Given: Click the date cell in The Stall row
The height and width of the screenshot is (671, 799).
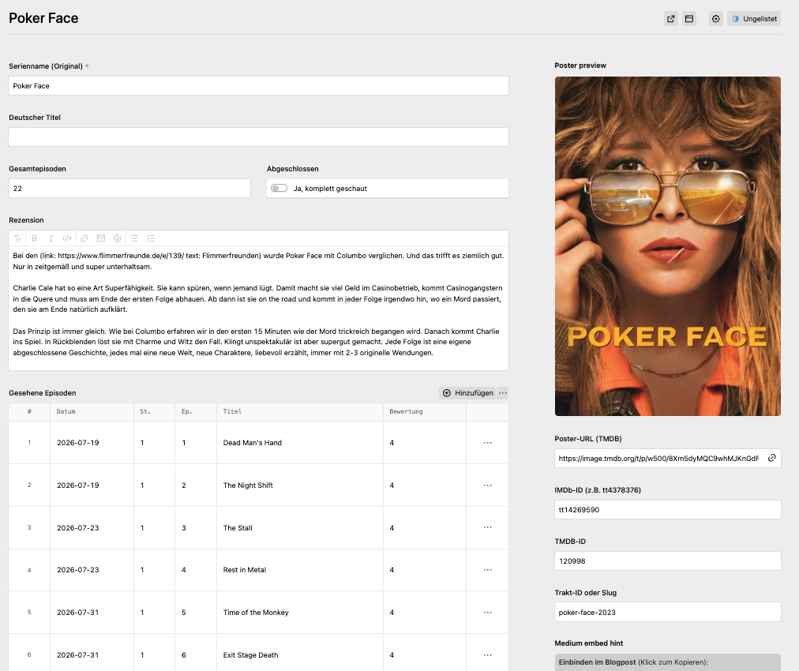Looking at the screenshot, I should [92, 528].
